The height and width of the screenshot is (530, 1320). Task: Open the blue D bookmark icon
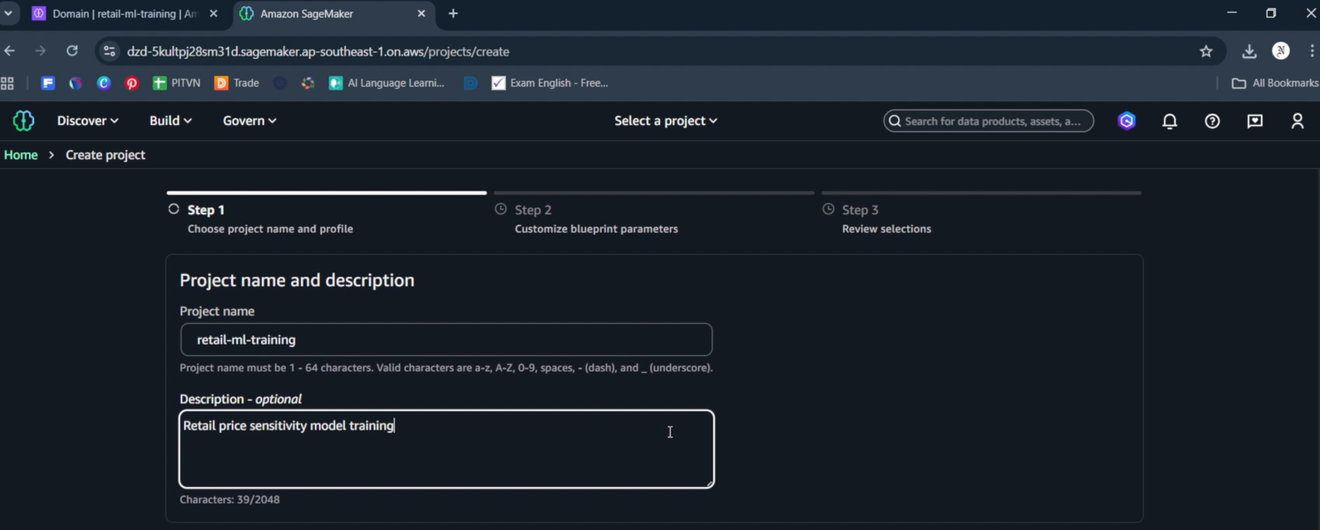coord(470,83)
